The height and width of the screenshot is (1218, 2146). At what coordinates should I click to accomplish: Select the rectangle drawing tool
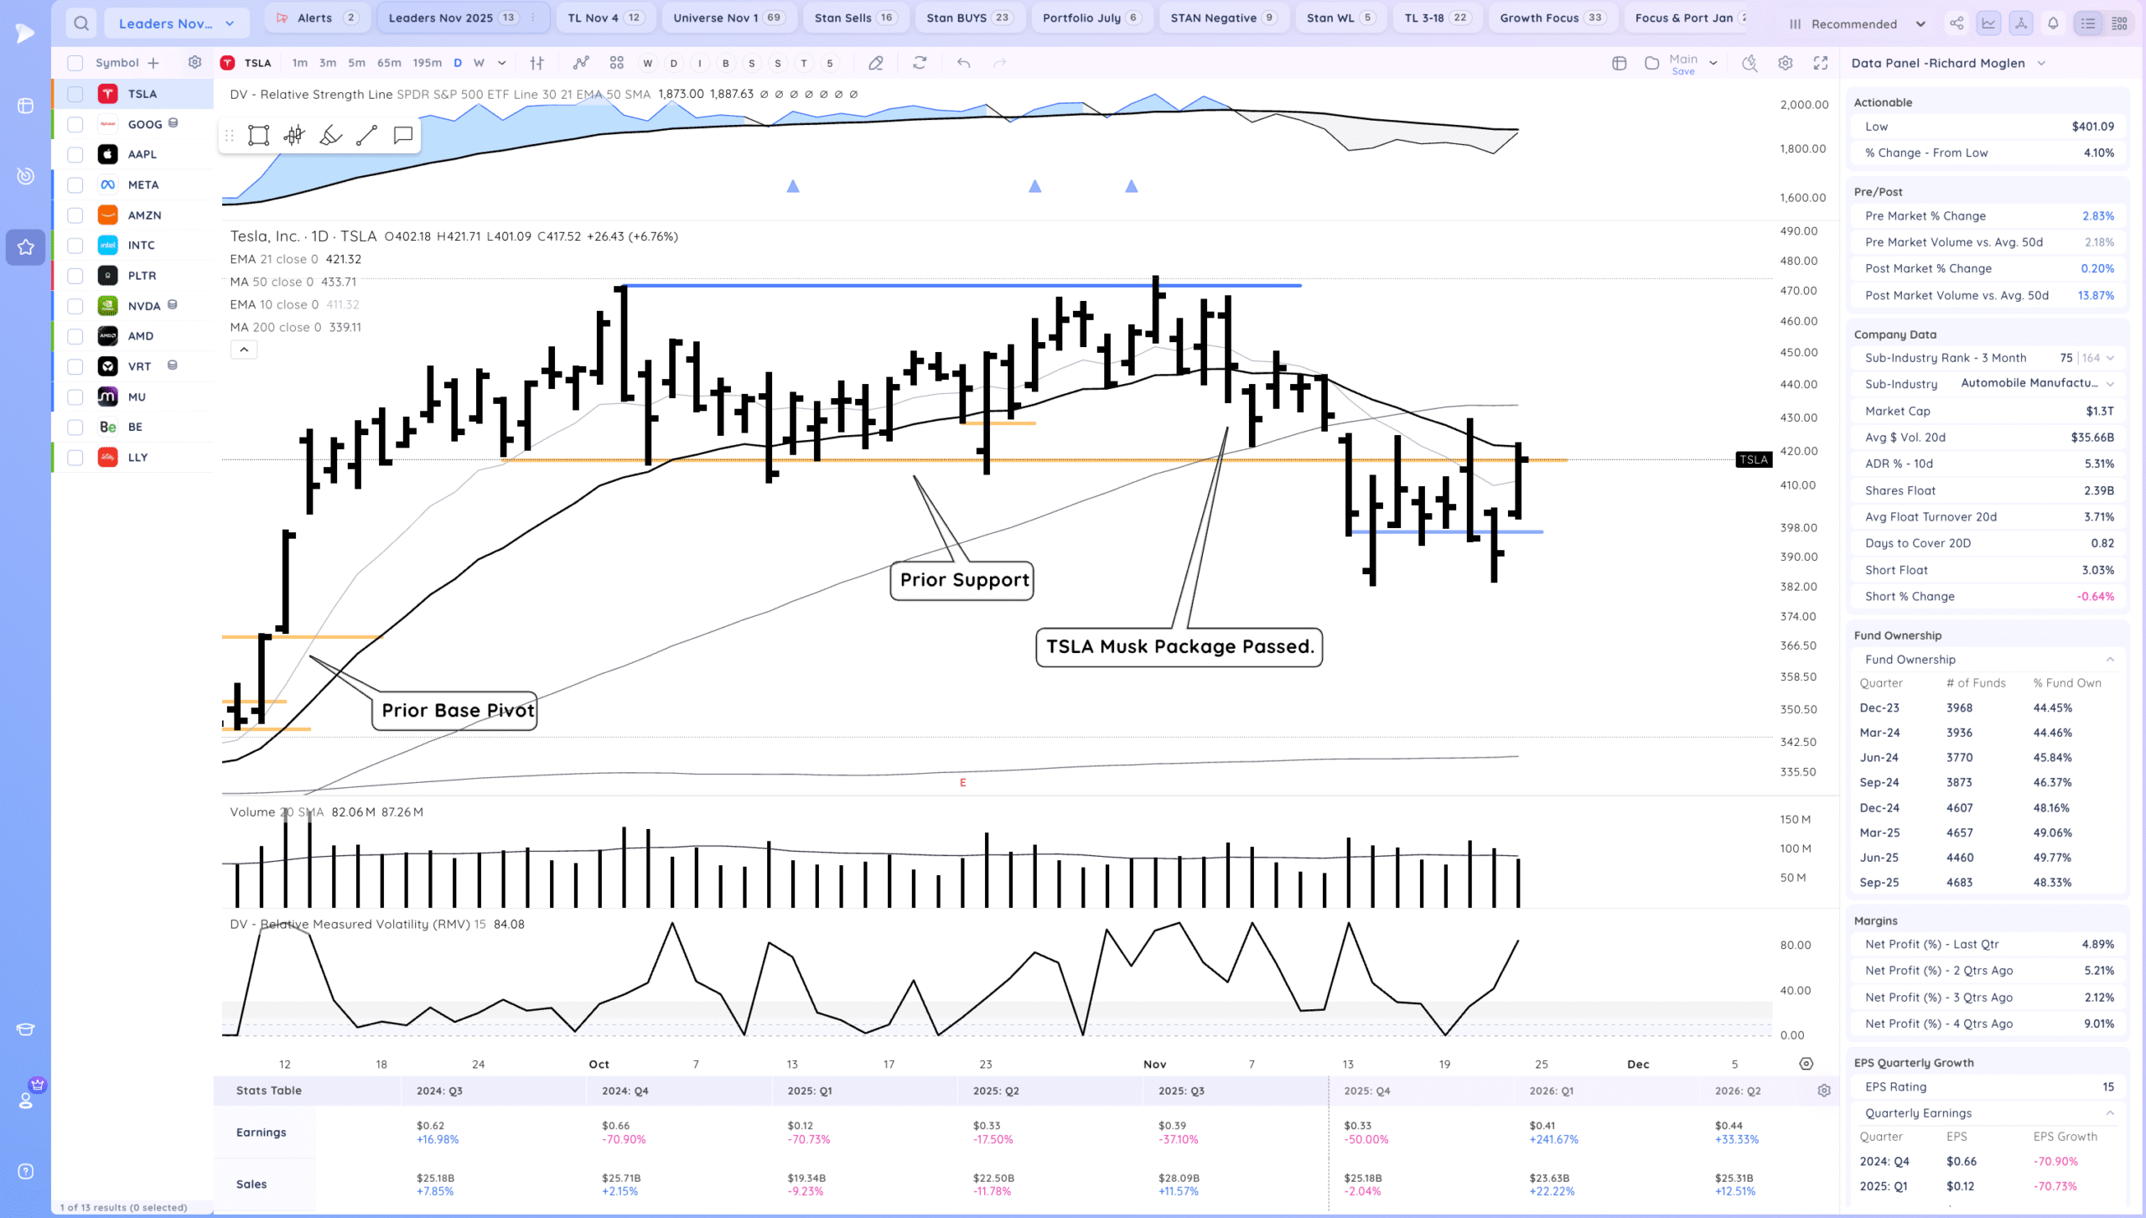click(x=258, y=136)
